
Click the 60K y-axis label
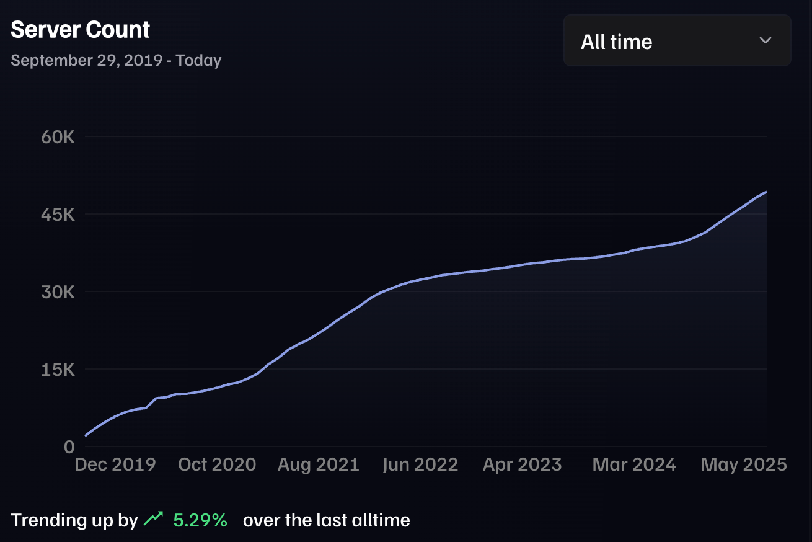click(x=58, y=136)
